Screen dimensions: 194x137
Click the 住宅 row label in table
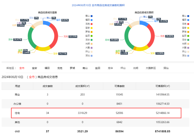17,113
